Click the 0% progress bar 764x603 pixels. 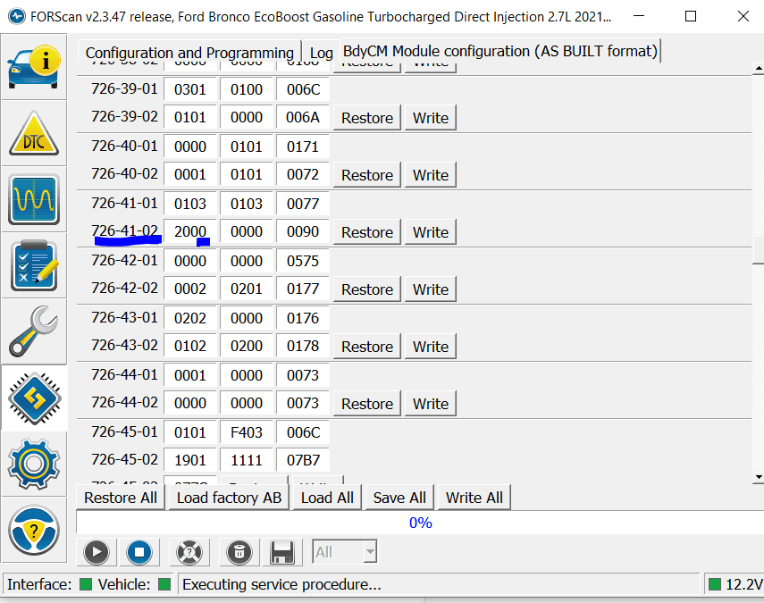click(x=420, y=523)
